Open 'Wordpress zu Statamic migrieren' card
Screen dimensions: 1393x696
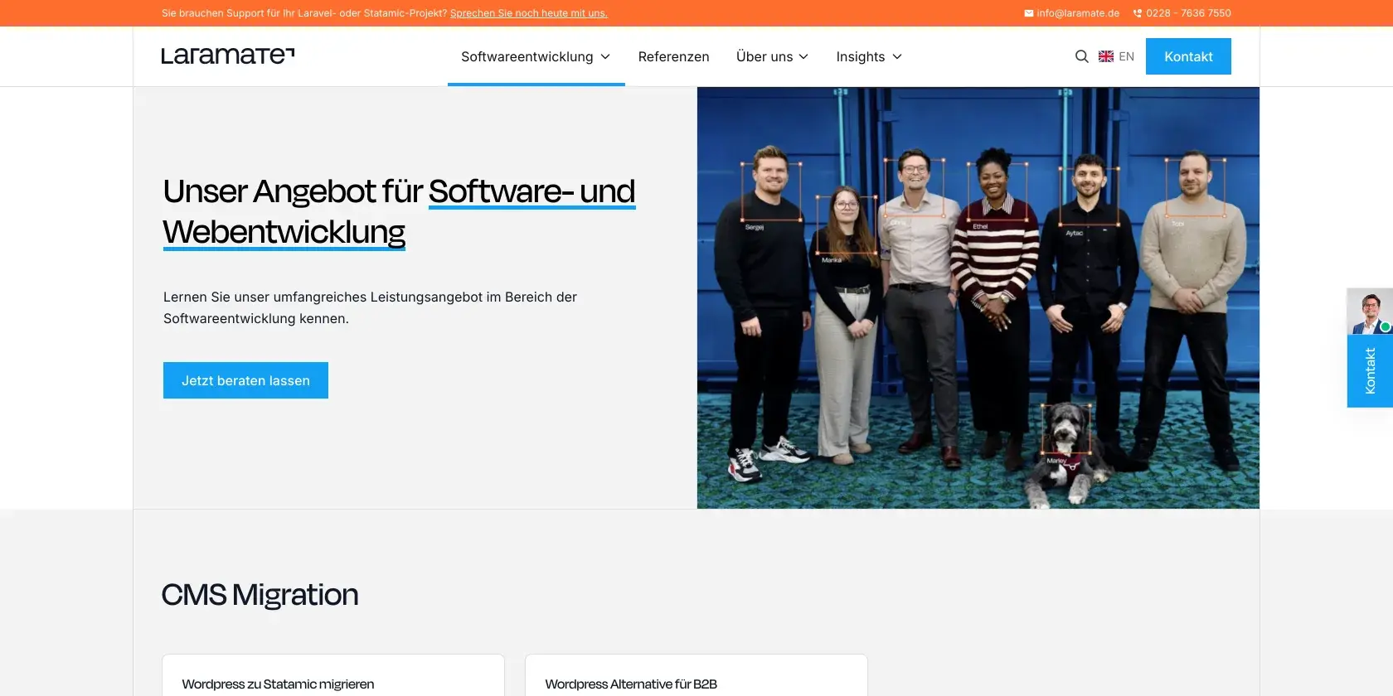tap(333, 675)
